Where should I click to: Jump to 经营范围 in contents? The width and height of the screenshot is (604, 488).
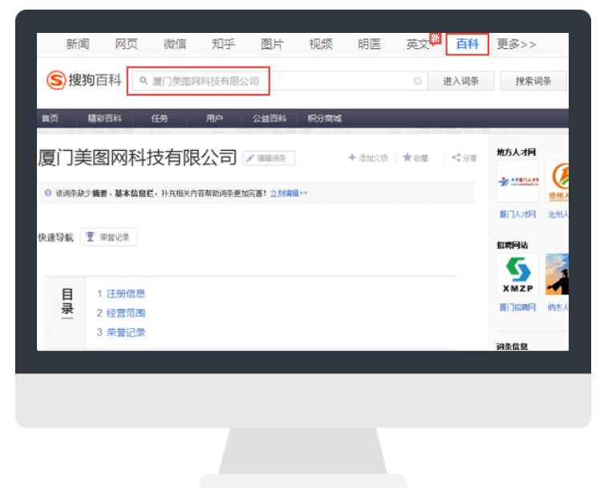pos(126,313)
